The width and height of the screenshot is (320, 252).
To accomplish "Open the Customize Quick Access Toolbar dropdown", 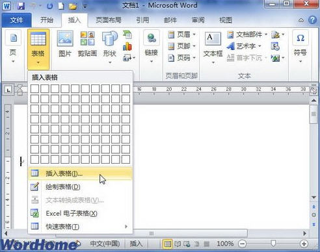I will [85, 6].
